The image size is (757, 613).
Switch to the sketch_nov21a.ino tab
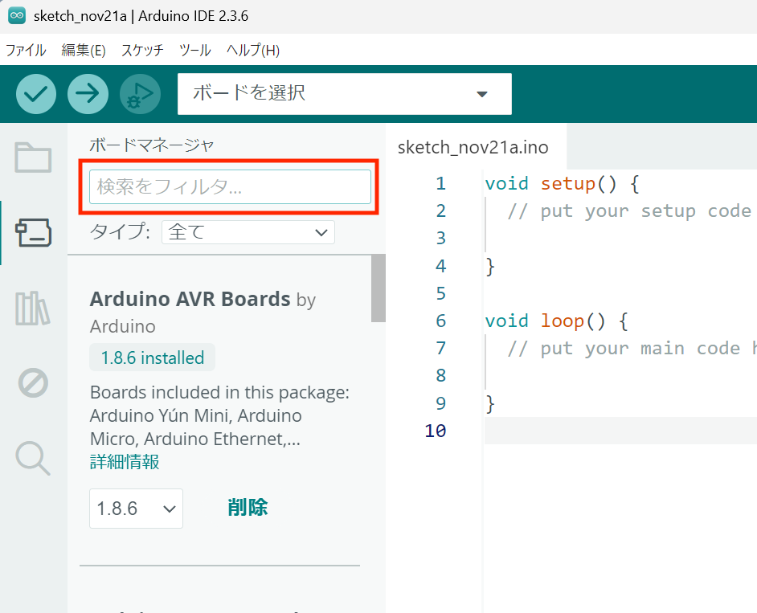point(473,147)
